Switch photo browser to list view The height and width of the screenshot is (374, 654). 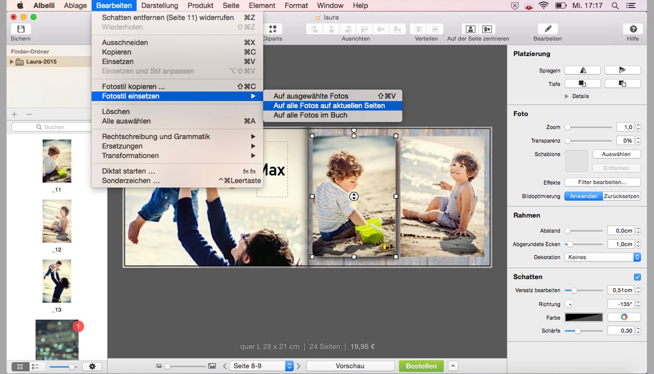click(x=36, y=367)
